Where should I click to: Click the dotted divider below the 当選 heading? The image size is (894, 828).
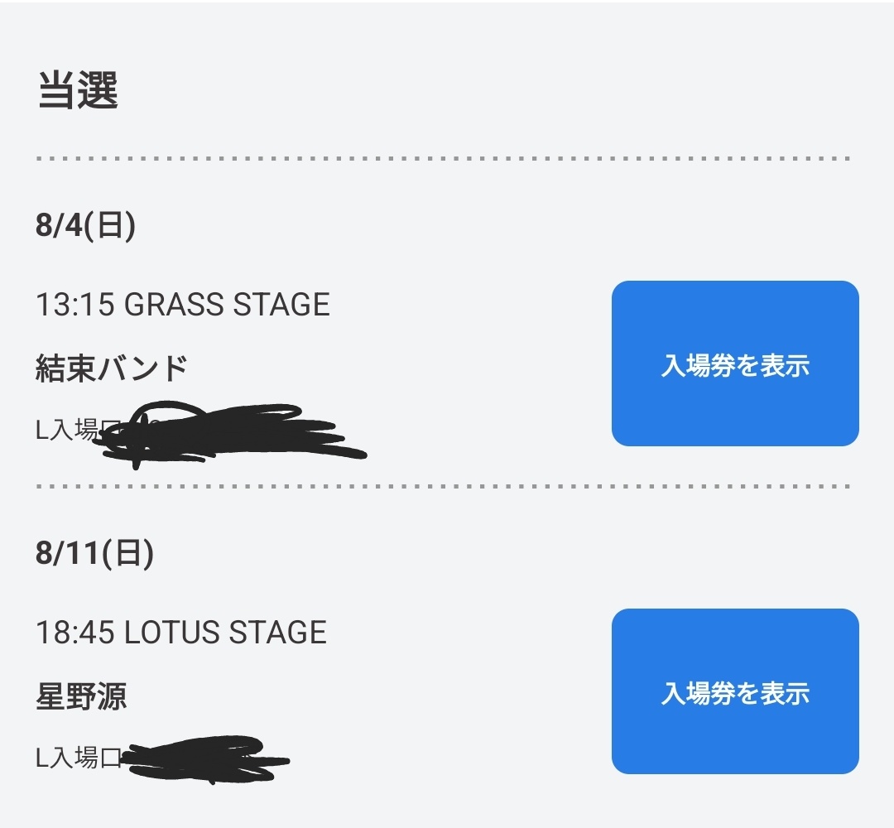click(444, 158)
